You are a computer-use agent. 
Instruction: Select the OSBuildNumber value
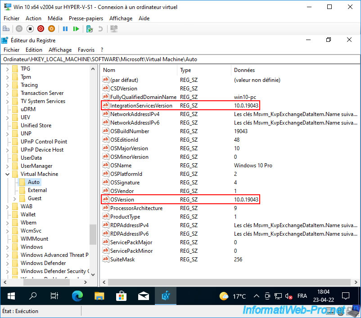click(x=130, y=131)
